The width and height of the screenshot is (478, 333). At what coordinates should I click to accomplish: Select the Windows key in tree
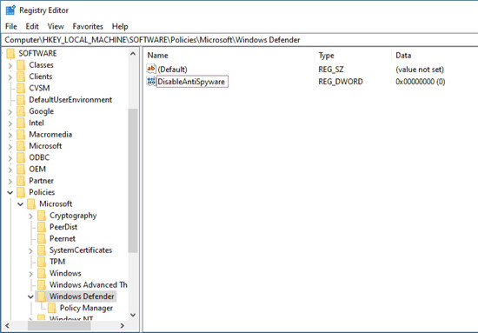(65, 273)
